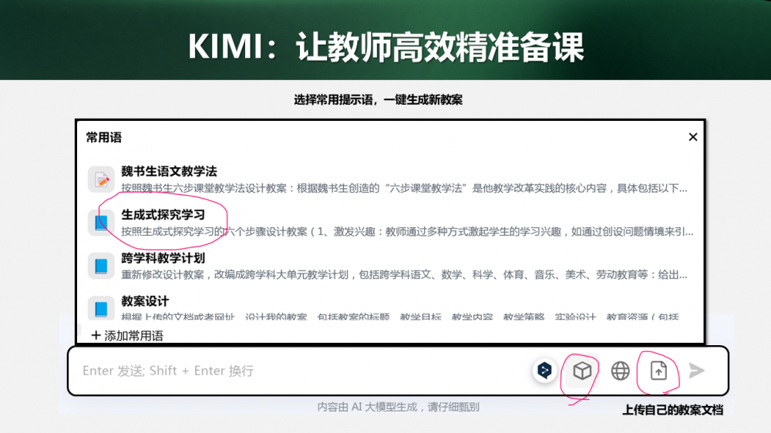Click the book icon beside 教案设计

pos(101,308)
